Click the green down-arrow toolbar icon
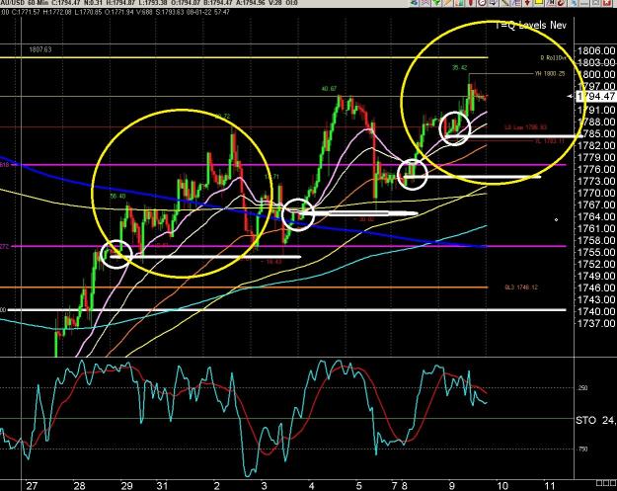 (x=436, y=3)
